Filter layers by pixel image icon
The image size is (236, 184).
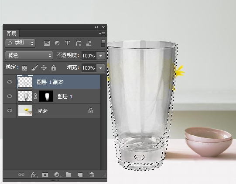coord(47,43)
